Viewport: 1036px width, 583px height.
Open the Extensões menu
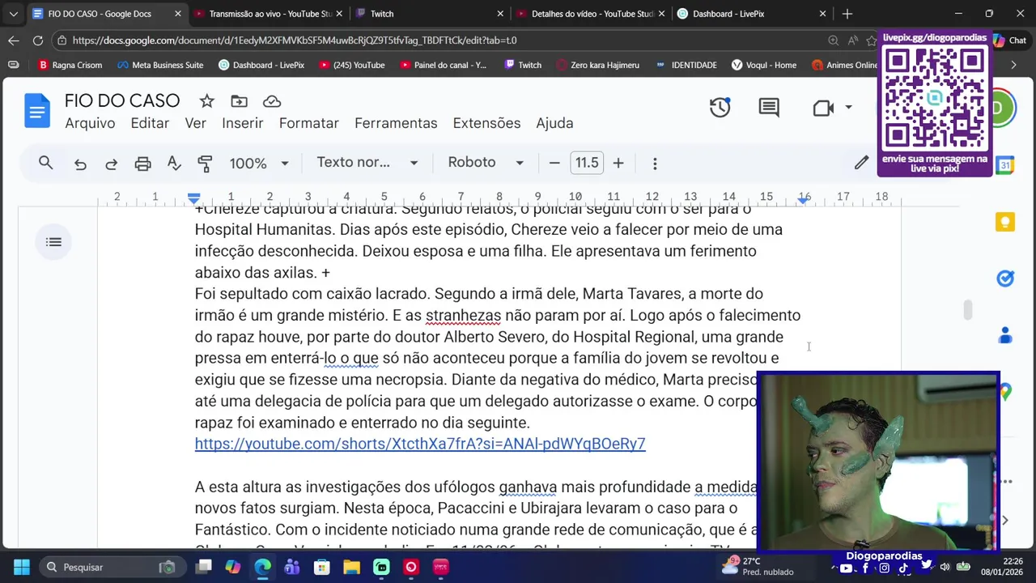click(x=486, y=123)
